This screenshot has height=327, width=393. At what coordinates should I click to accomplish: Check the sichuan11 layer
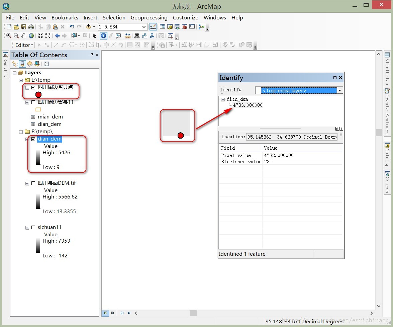(33, 228)
